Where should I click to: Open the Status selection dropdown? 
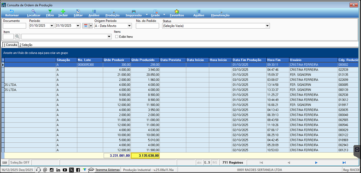click(267, 26)
